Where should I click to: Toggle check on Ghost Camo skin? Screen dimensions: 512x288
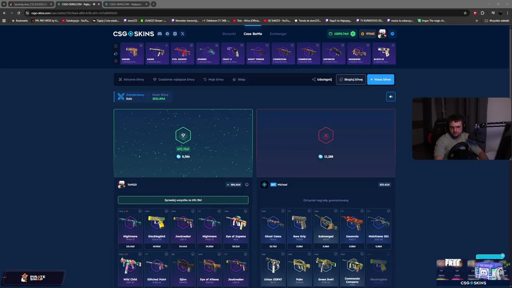tap(283, 211)
